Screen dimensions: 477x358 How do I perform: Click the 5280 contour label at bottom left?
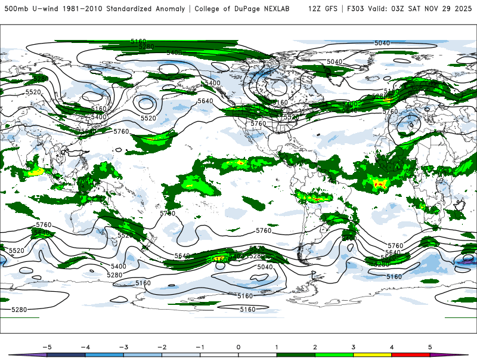click(x=19, y=310)
